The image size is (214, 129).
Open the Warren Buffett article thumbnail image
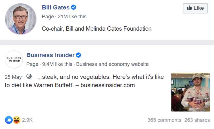(190, 92)
